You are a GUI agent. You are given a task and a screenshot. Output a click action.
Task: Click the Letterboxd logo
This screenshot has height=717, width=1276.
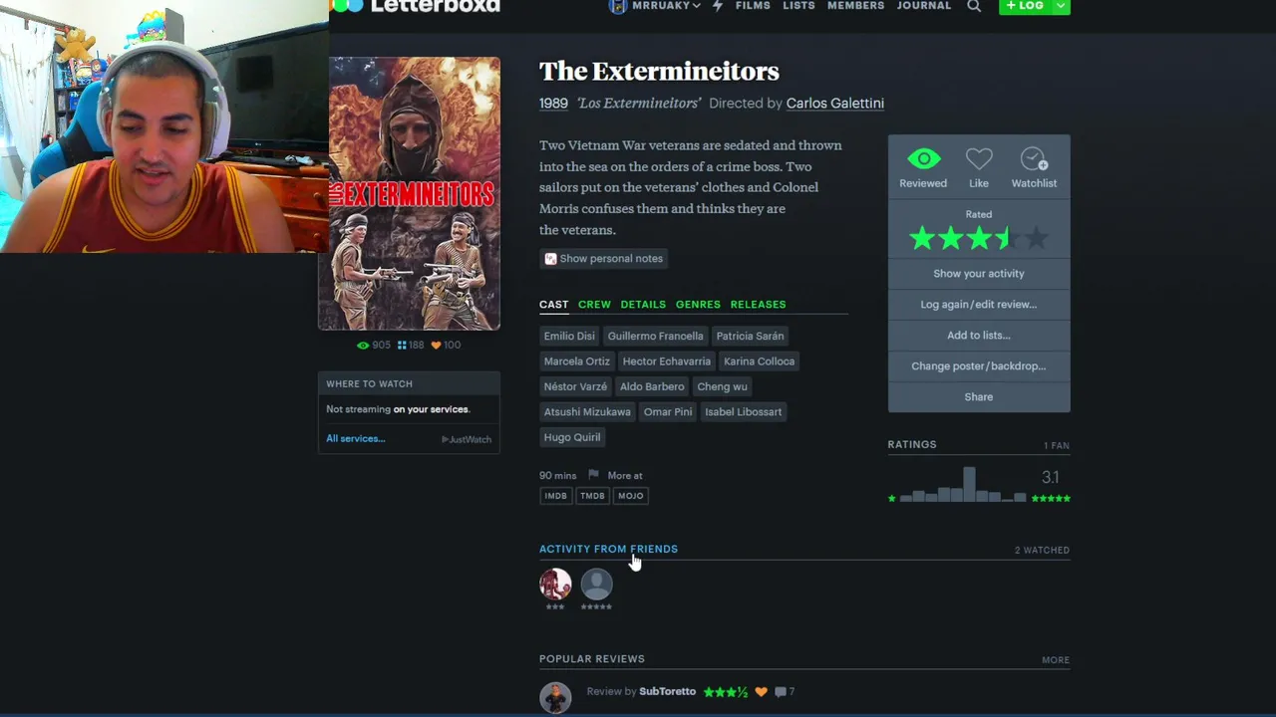coord(415,6)
